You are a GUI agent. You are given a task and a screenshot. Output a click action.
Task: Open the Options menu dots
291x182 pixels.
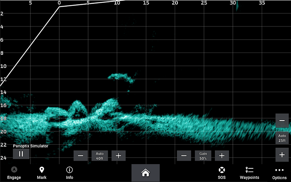click(x=279, y=170)
